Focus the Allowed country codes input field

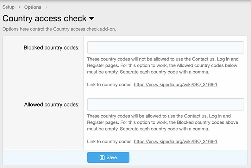[x=165, y=104]
